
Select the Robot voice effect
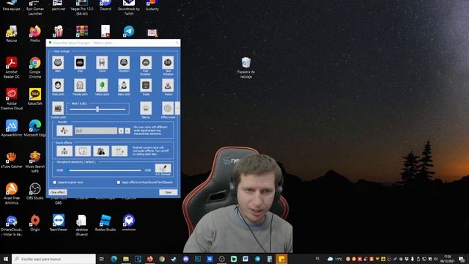[168, 86]
